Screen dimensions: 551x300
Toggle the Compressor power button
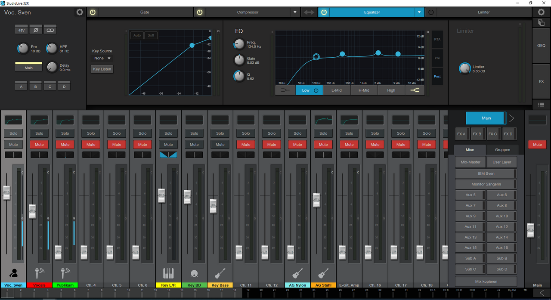[200, 12]
